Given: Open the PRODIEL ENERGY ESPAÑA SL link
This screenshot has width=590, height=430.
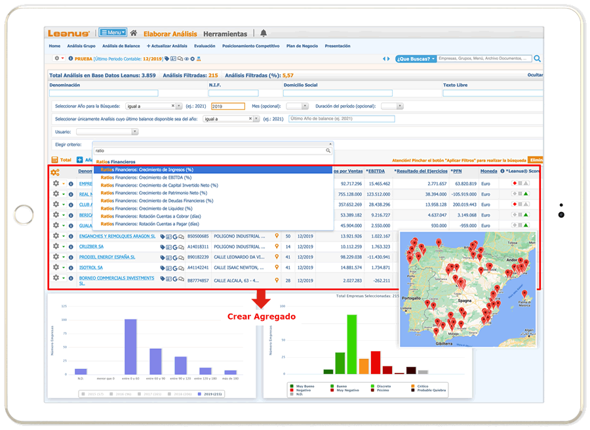Looking at the screenshot, I should (x=108, y=257).
